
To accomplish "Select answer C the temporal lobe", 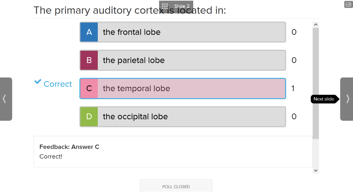I will [183, 88].
